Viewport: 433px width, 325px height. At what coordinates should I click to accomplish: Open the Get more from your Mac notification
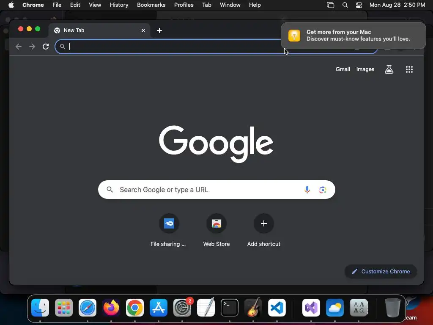click(354, 36)
